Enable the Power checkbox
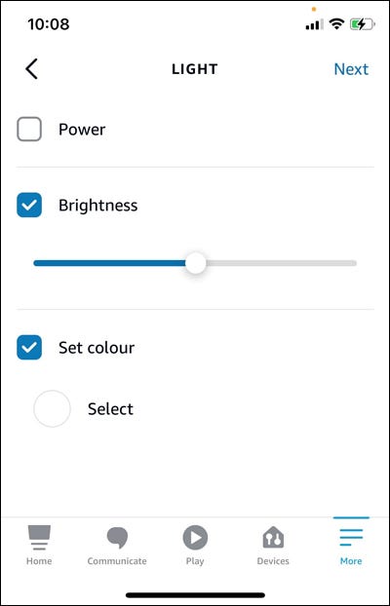The height and width of the screenshot is (606, 390). 29,129
